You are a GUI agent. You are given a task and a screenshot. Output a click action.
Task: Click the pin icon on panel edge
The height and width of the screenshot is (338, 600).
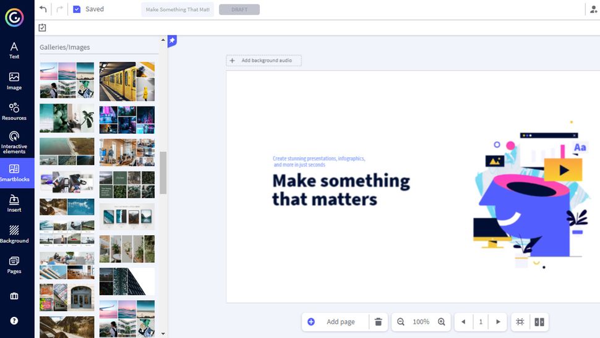172,41
